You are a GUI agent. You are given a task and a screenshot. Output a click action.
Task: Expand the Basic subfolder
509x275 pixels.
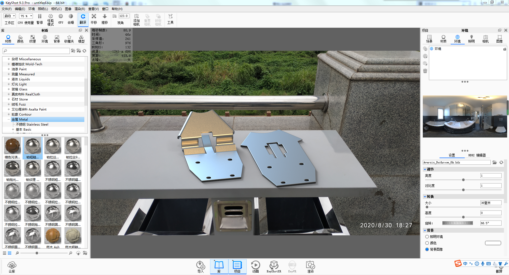[x=13, y=130]
